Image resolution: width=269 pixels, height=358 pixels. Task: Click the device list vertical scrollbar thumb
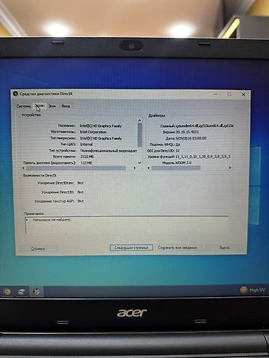point(140,134)
